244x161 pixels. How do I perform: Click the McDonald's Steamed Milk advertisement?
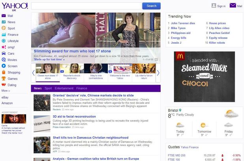[x=204, y=77]
